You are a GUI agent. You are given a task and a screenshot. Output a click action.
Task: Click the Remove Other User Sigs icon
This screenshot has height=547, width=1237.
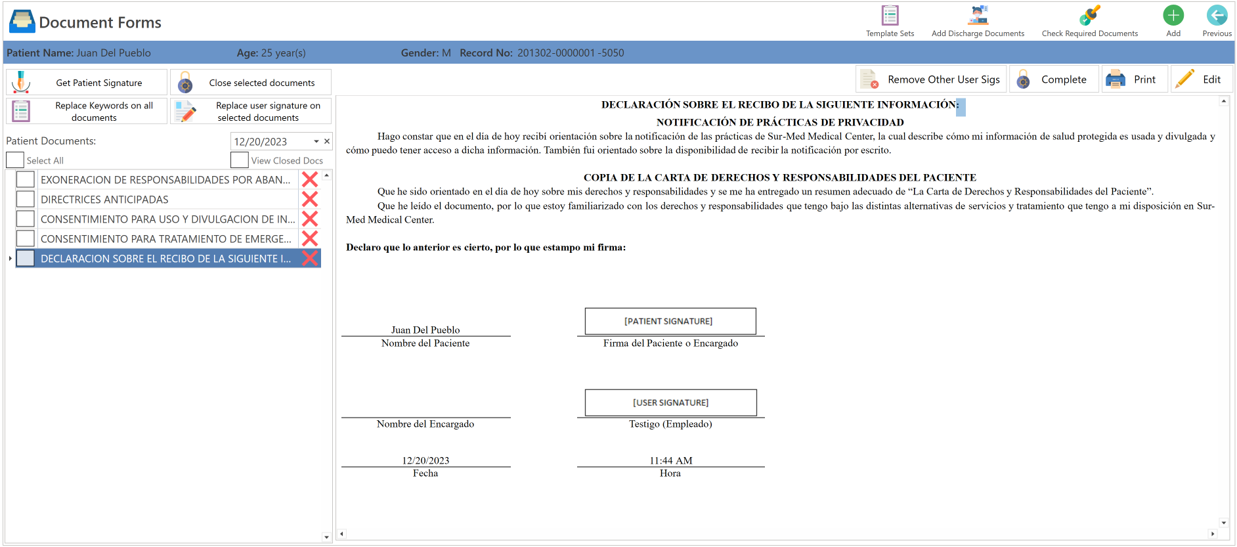[869, 79]
